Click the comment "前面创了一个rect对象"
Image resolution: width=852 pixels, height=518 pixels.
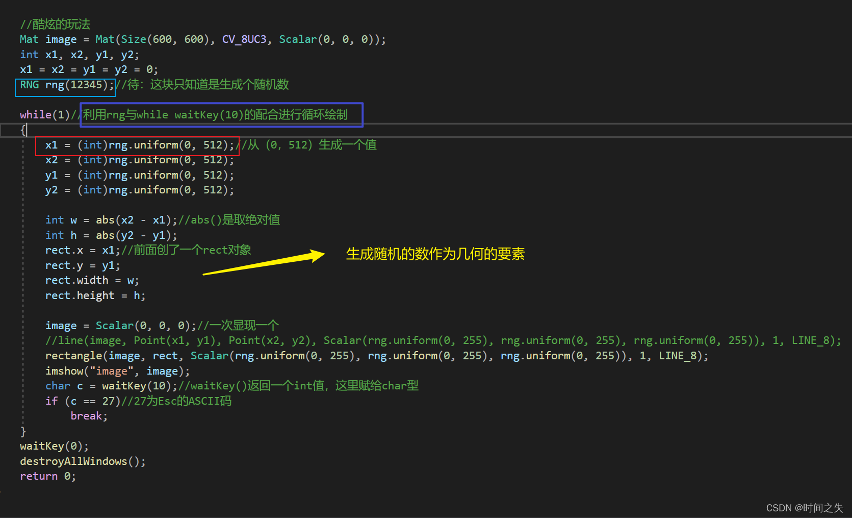tap(192, 250)
